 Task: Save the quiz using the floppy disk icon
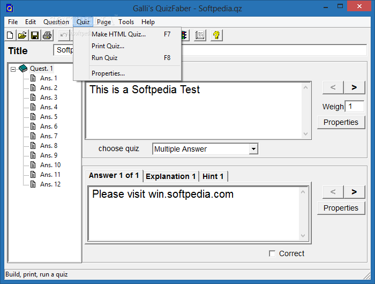coord(35,35)
